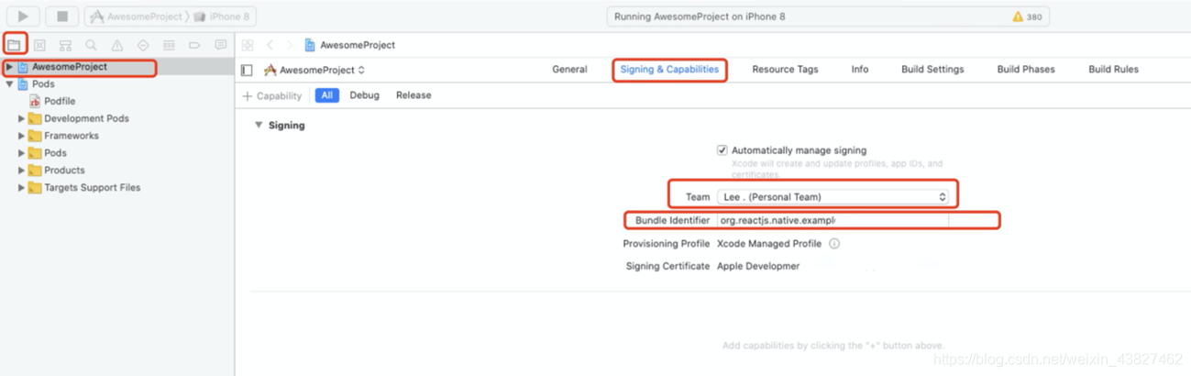Switch to the General tab
Viewport: 1191px width, 376px height.
(x=569, y=70)
